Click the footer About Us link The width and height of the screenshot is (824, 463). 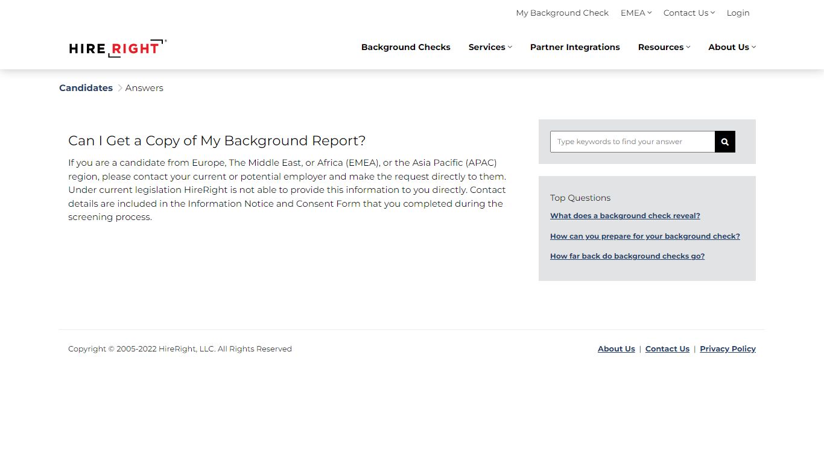point(616,349)
